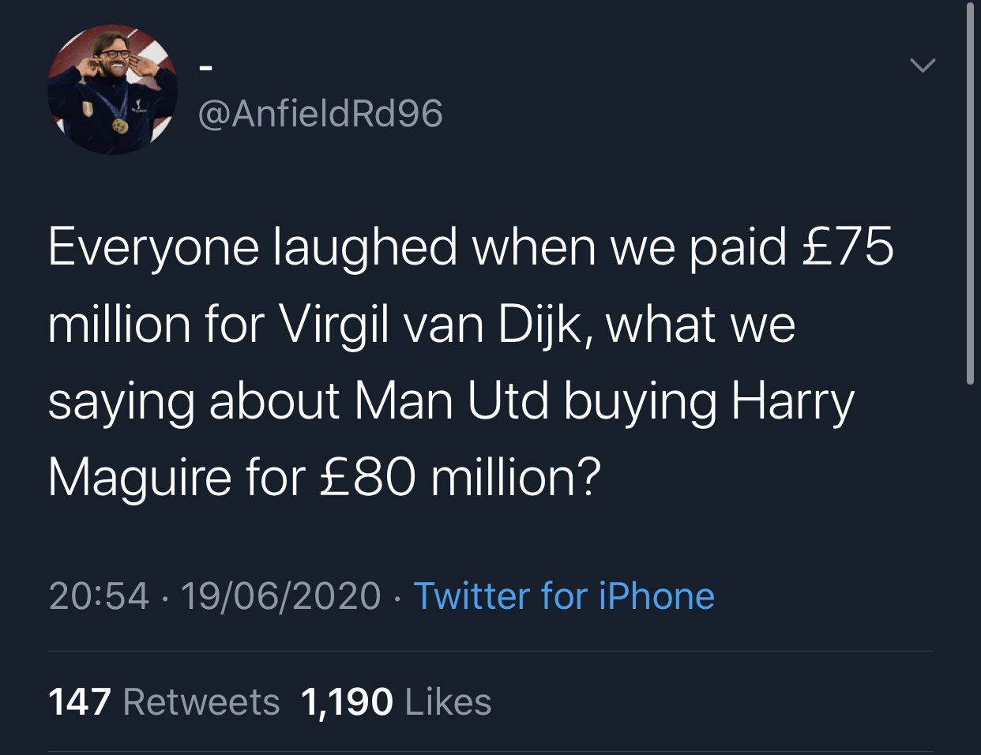Click the vertical scrollbar thumb
981x755 pixels.
[970, 193]
